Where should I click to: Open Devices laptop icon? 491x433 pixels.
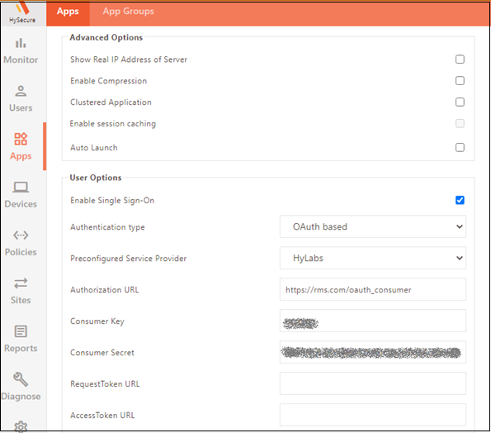pos(21,188)
